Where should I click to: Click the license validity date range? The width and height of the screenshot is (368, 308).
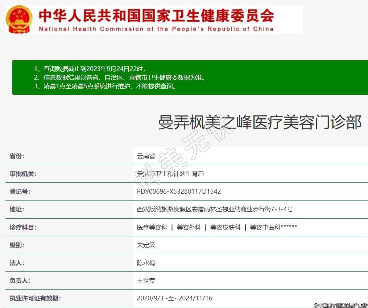pyautogui.click(x=174, y=298)
